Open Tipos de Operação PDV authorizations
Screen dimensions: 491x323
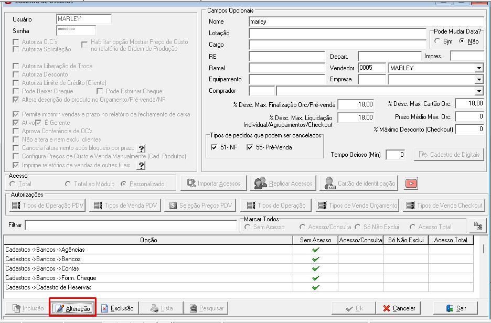tap(48, 206)
